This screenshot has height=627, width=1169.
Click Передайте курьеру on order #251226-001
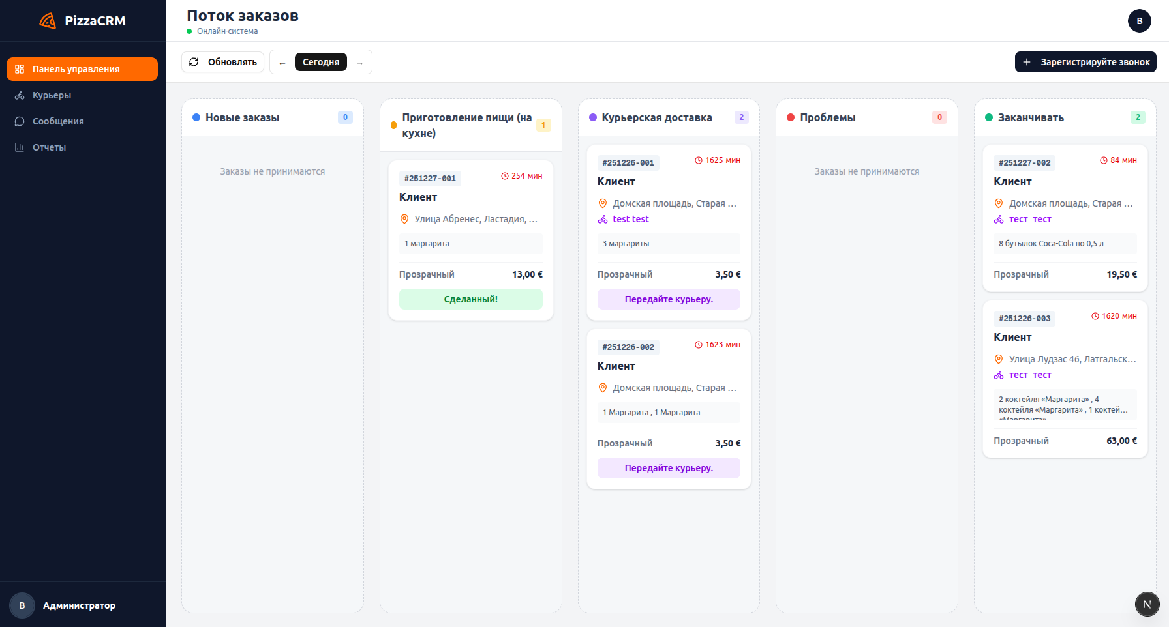[669, 299]
